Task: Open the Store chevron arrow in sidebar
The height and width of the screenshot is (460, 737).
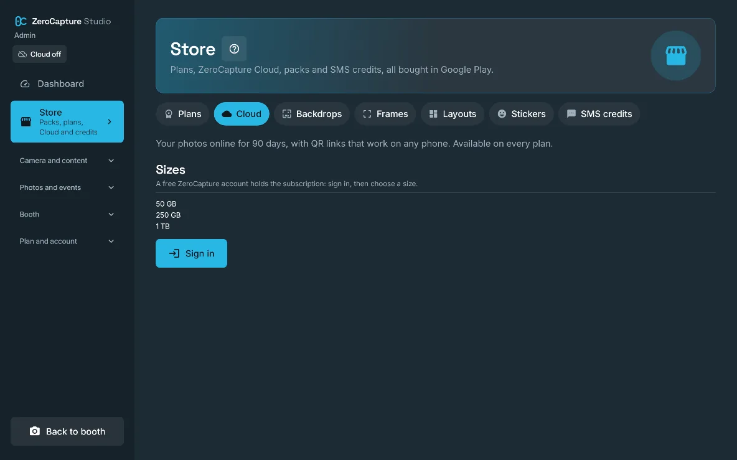Action: (x=110, y=122)
